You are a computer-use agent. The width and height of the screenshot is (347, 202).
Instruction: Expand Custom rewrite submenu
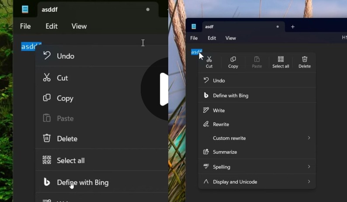257,138
